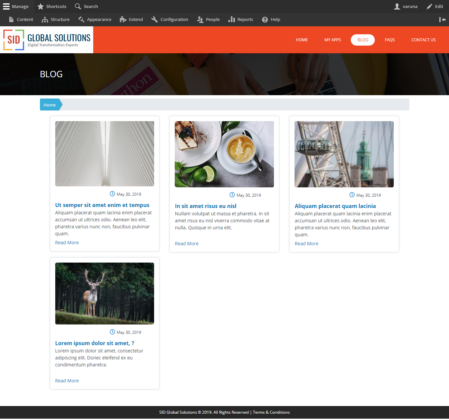Select the Structure menu icon

45,19
